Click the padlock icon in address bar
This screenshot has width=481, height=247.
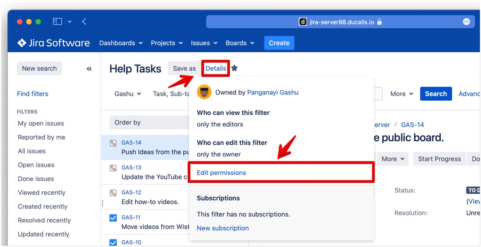pos(379,22)
